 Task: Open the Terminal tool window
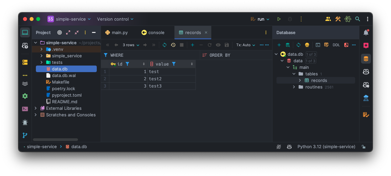coord(25,109)
